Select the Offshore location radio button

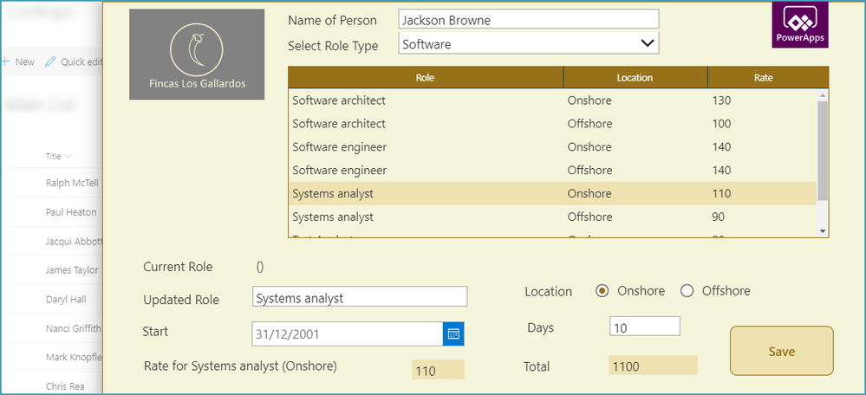[687, 291]
